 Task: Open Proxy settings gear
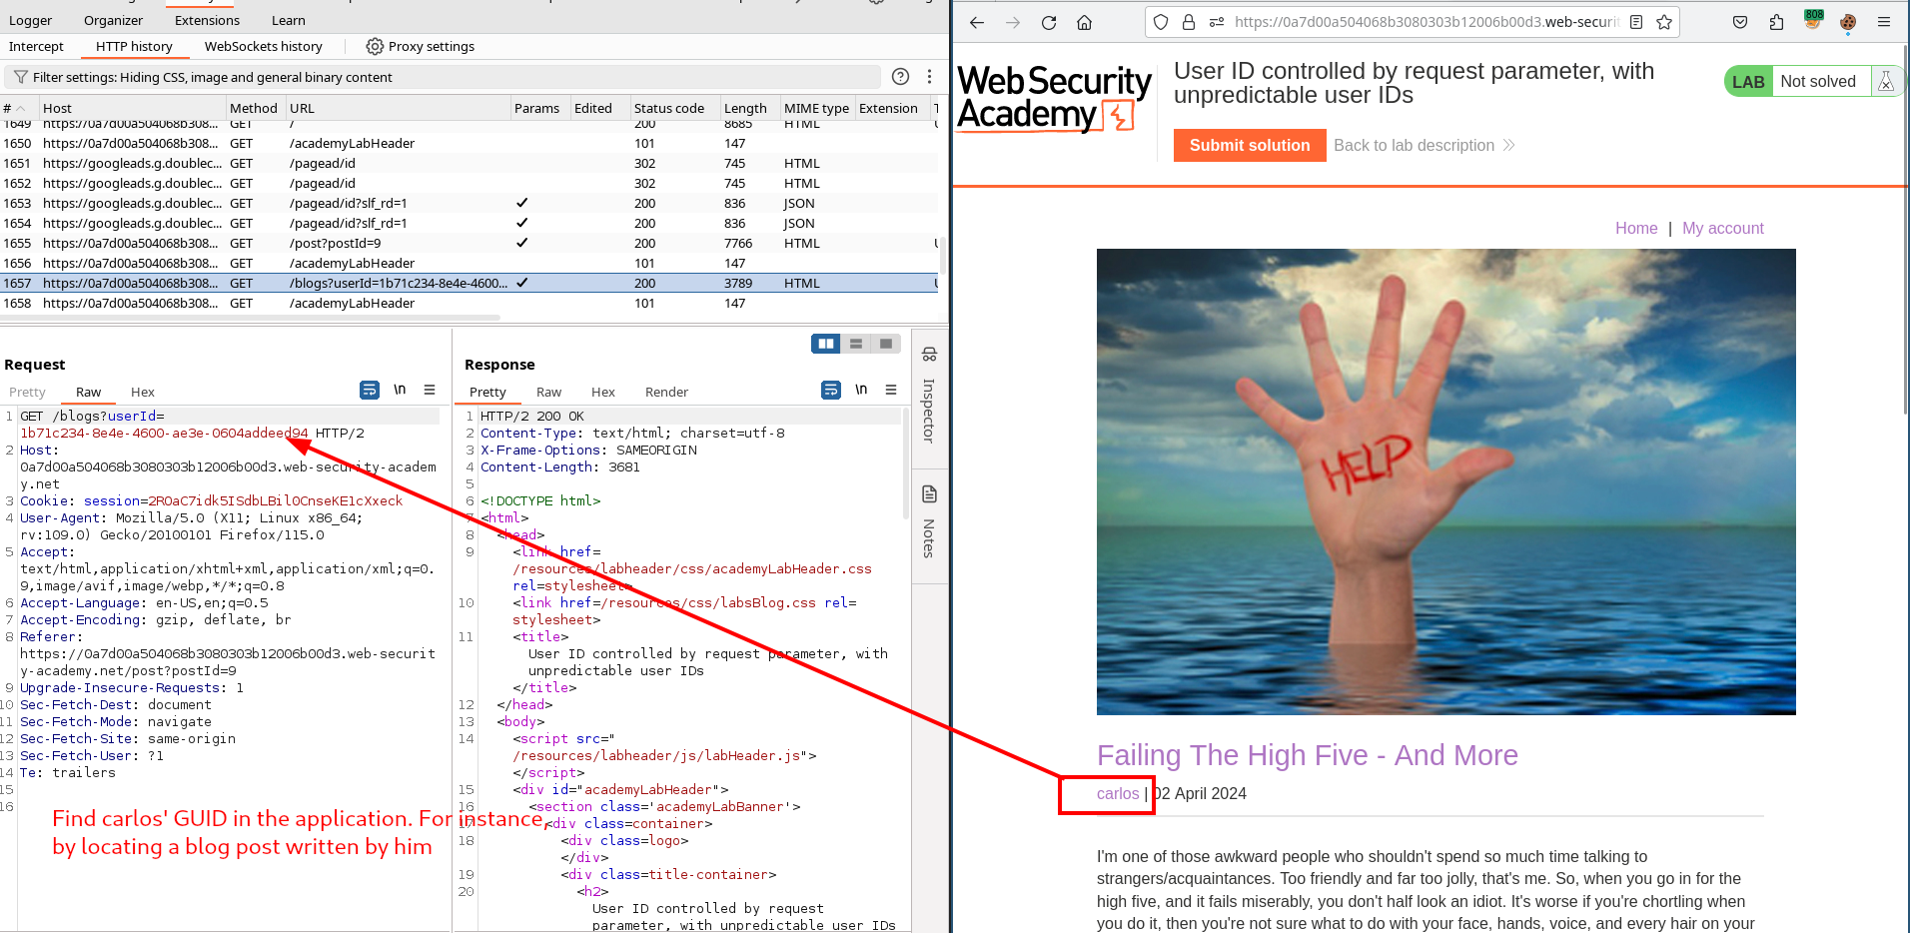coord(375,46)
